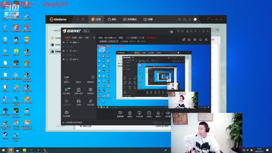Open the 直播屏幕 screen capture source

click(x=120, y=114)
